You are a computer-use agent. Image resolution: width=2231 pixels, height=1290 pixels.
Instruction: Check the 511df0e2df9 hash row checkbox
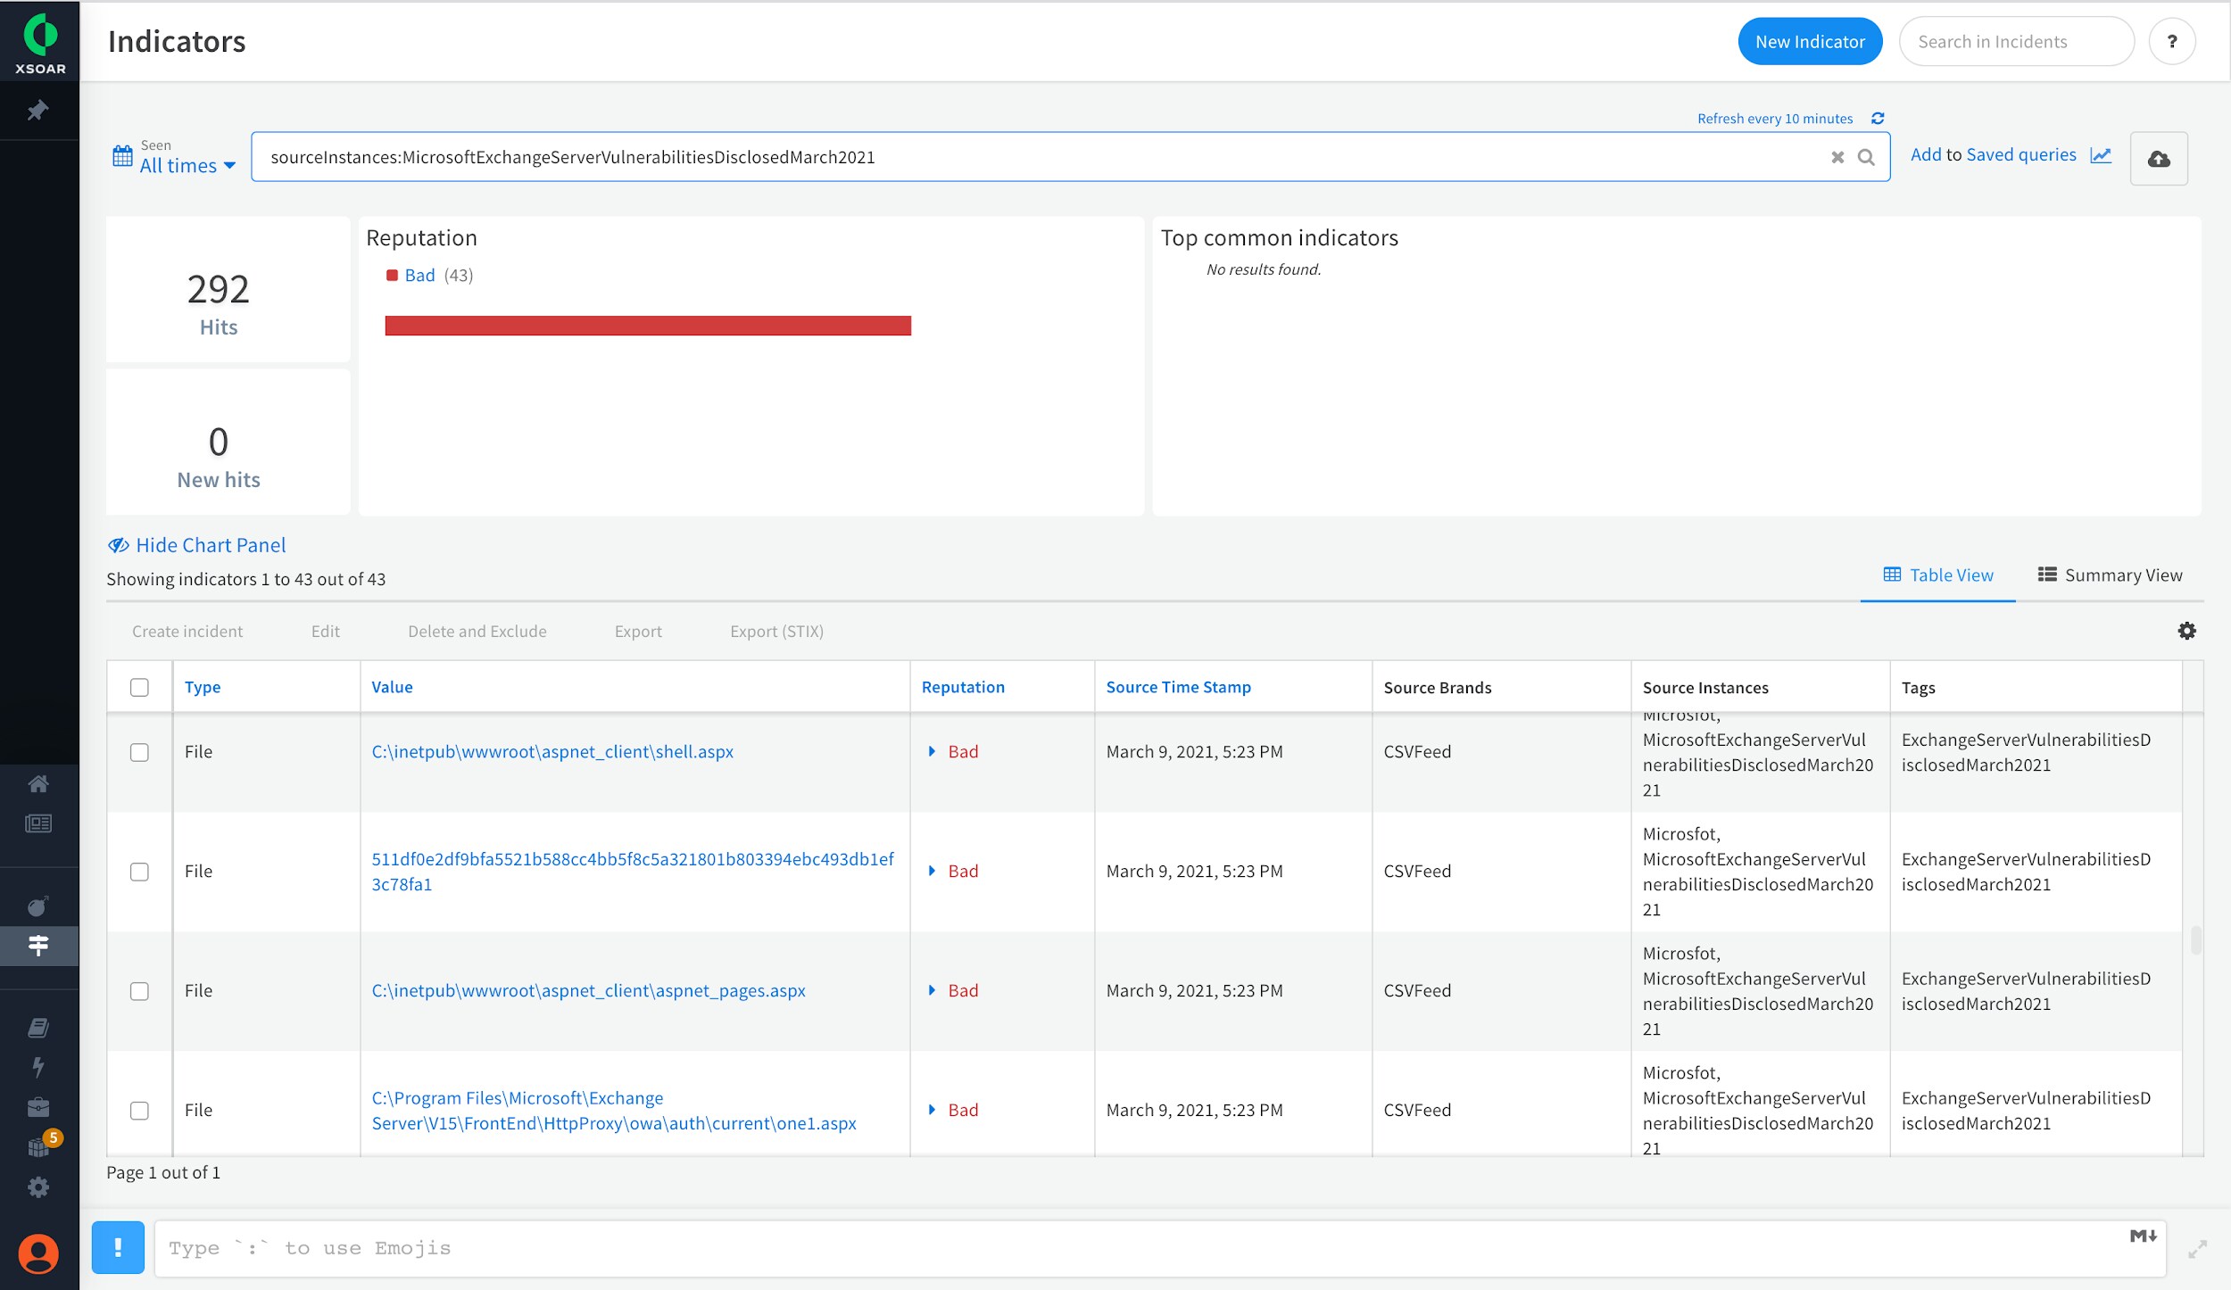click(139, 872)
